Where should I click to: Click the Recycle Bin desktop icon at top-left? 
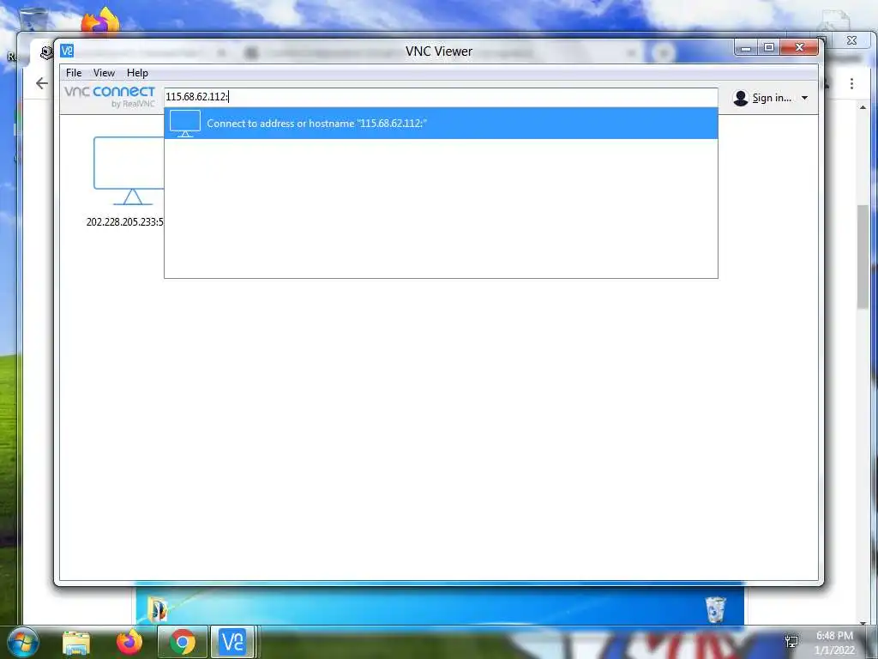coord(33,21)
